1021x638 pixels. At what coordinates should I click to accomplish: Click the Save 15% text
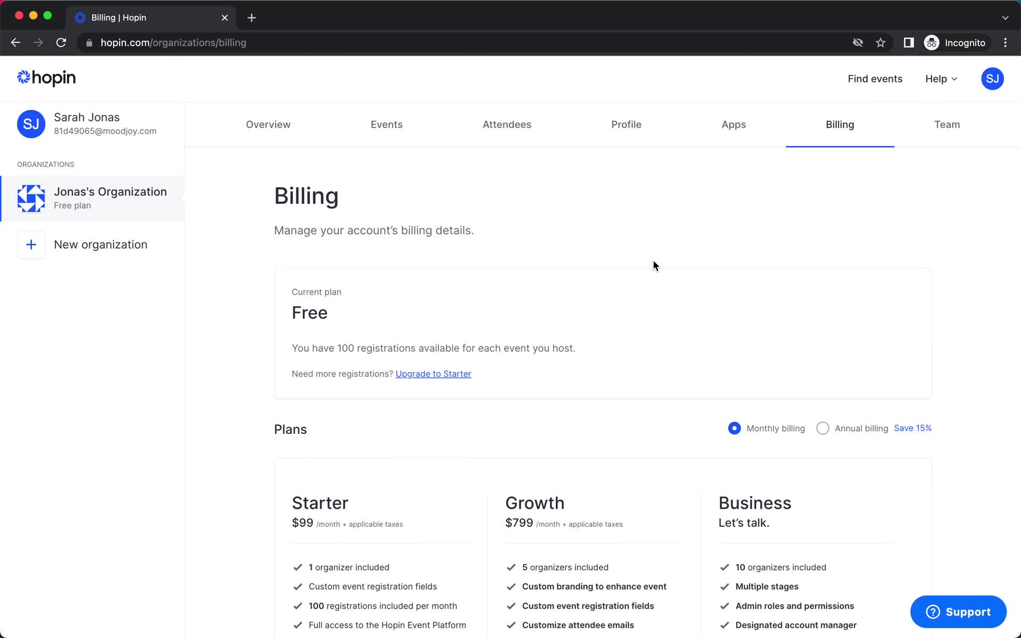coord(913,428)
